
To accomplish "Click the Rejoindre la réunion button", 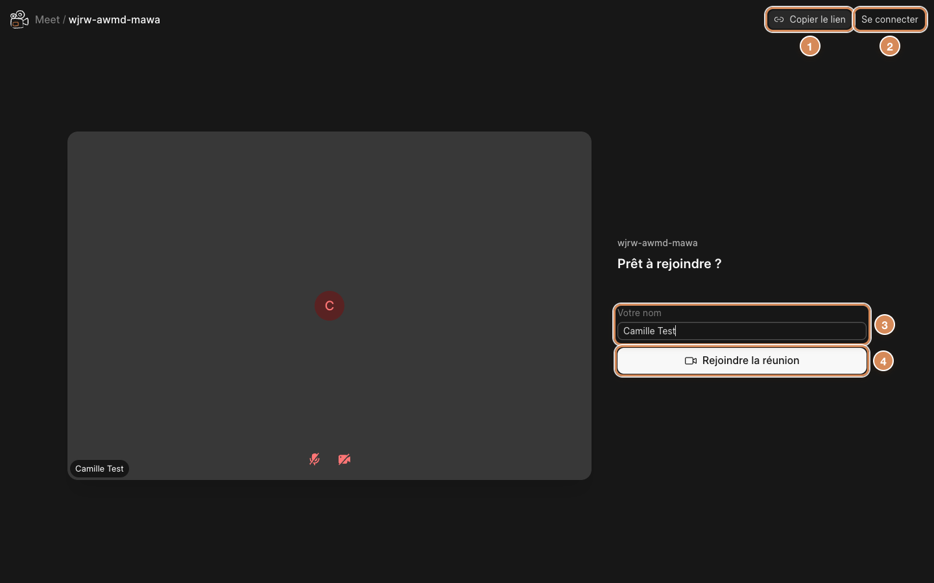I will point(742,361).
